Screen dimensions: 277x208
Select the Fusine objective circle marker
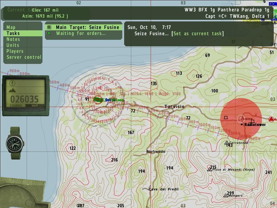[241, 118]
